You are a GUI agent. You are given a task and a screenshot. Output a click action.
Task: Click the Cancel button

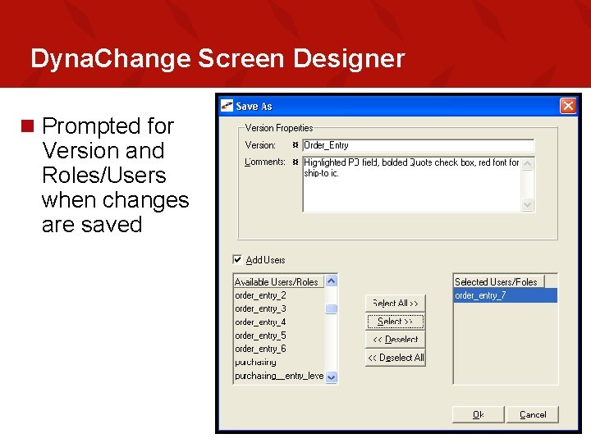click(533, 415)
